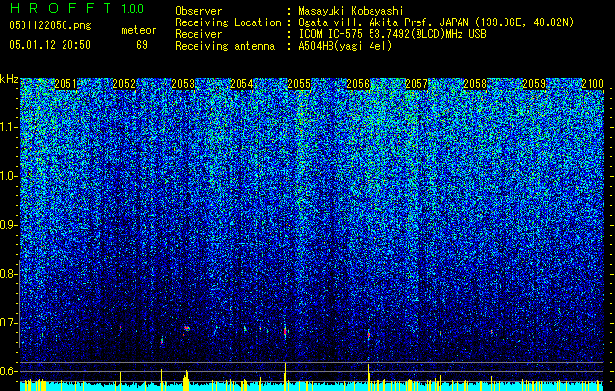Click the 0.9 kHz axis tick label

pos(8,225)
